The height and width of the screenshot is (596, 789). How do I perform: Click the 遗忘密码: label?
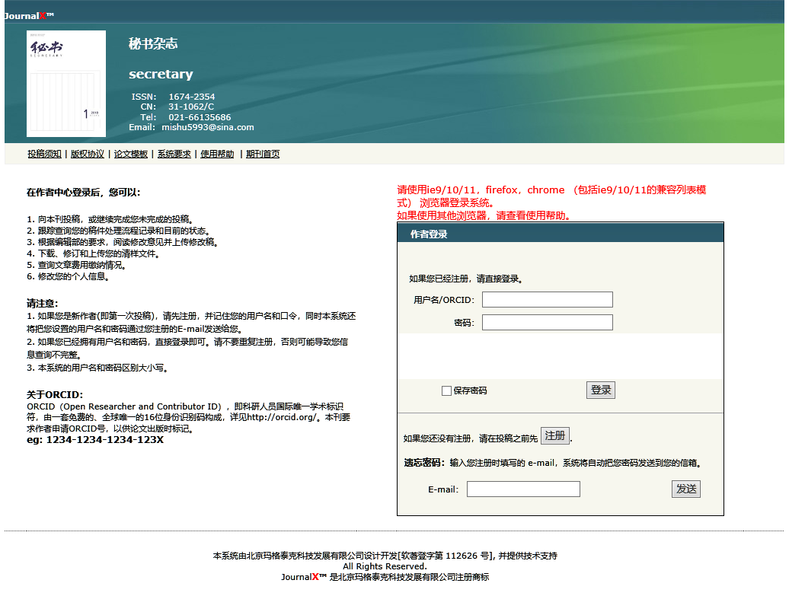(x=425, y=463)
